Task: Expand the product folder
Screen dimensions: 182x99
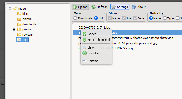Action: point(14,30)
